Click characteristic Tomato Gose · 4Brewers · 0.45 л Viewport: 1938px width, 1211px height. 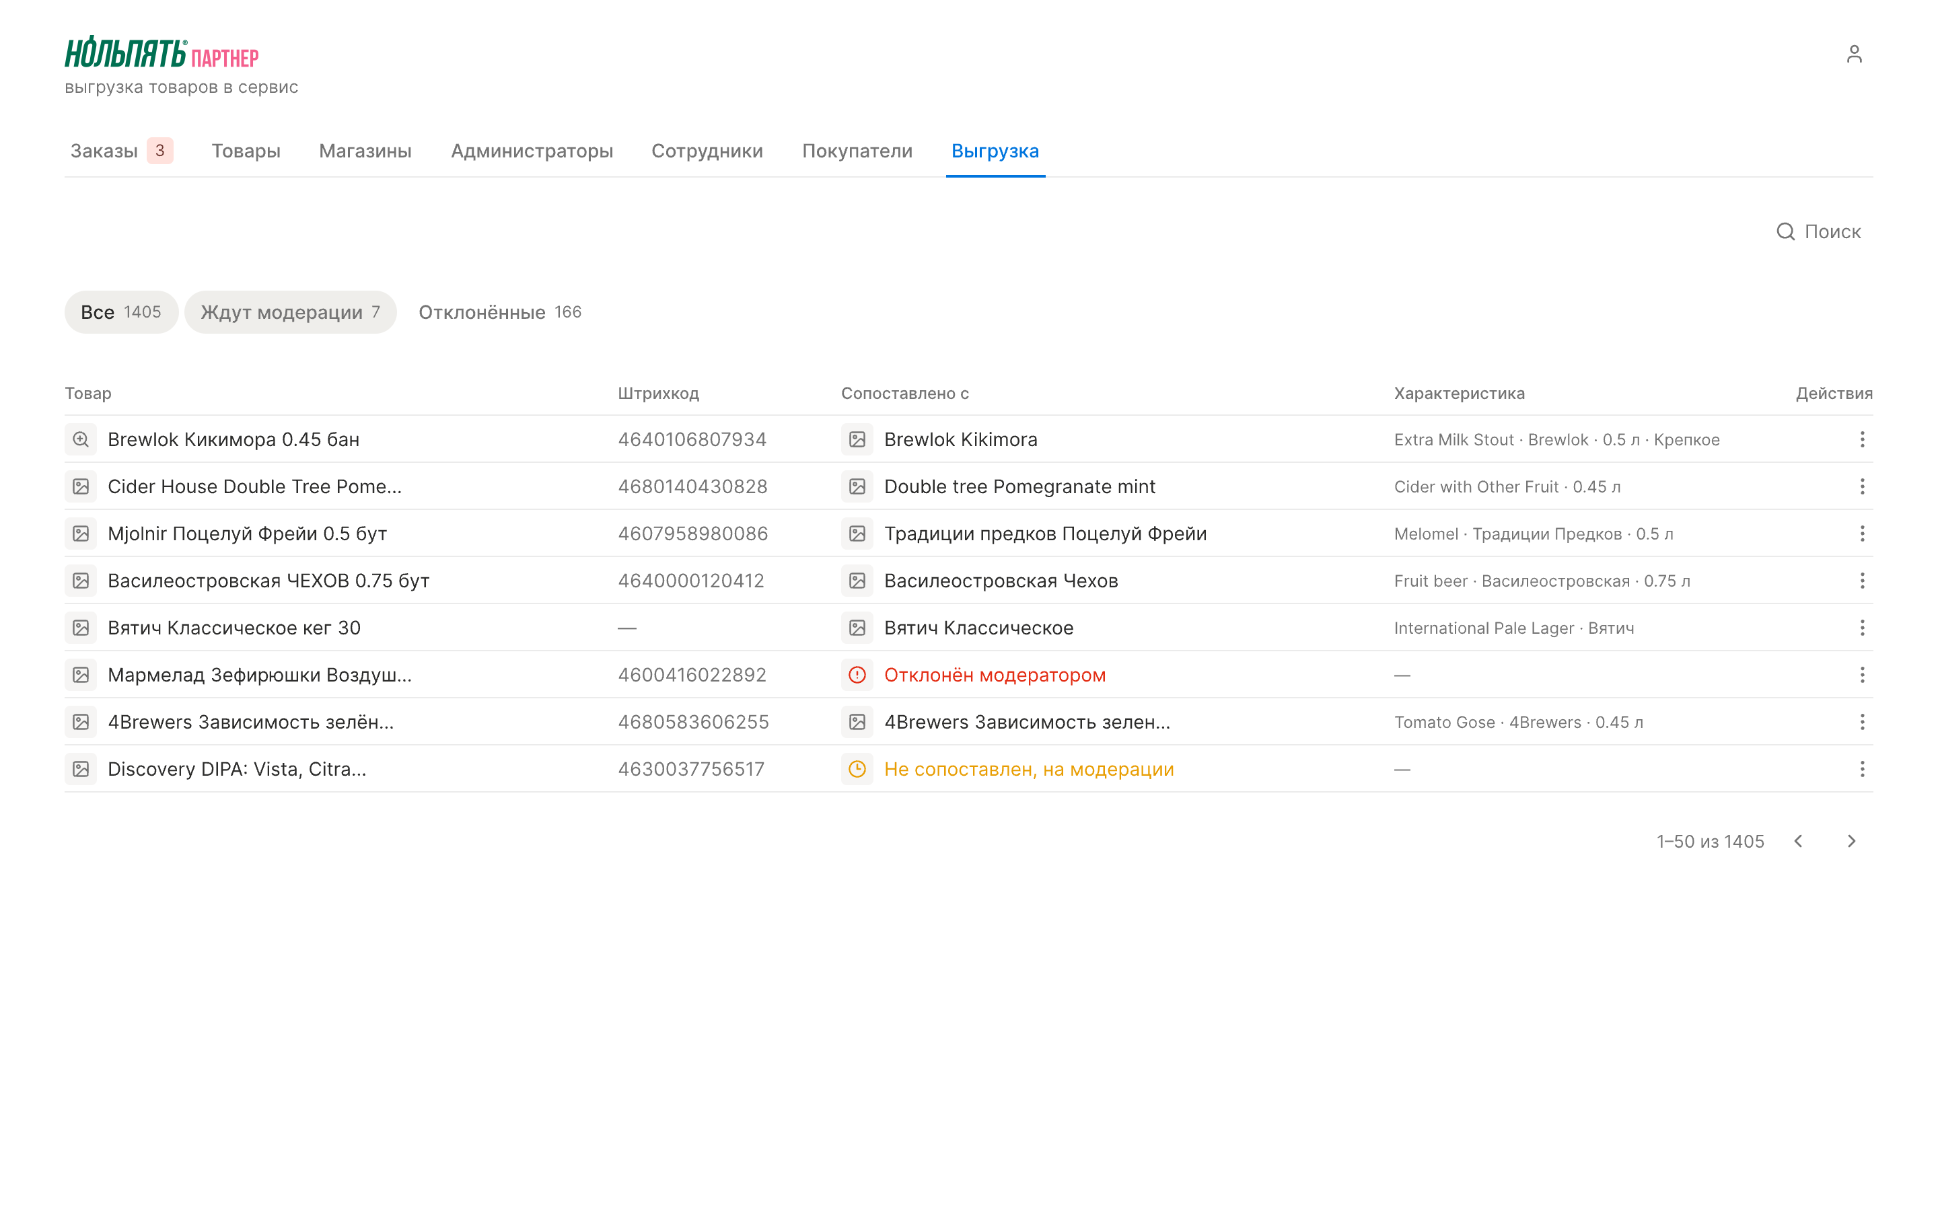tap(1518, 722)
